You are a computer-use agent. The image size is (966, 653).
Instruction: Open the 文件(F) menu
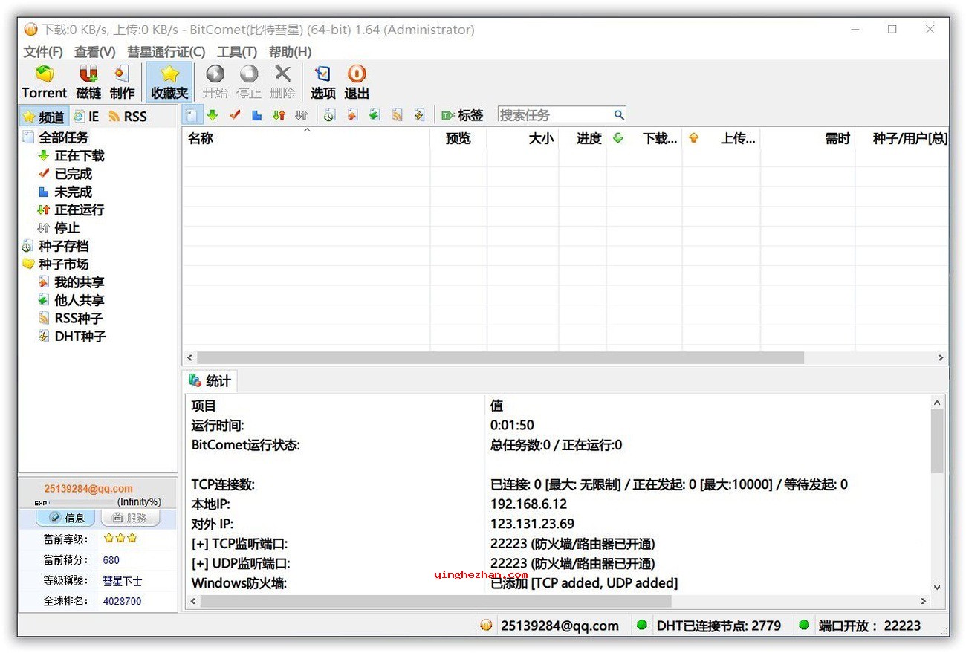click(x=43, y=52)
